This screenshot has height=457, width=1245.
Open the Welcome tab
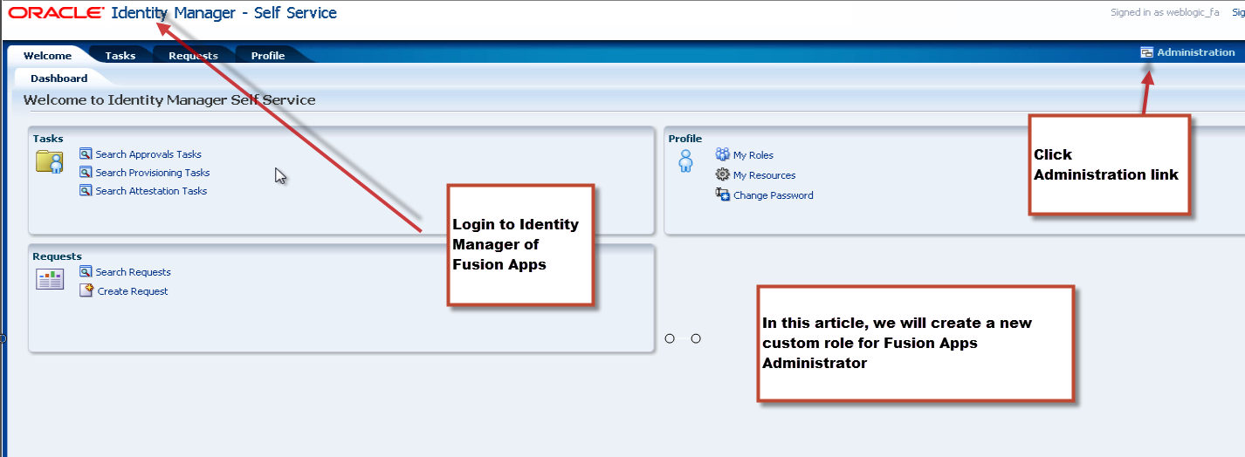click(47, 55)
